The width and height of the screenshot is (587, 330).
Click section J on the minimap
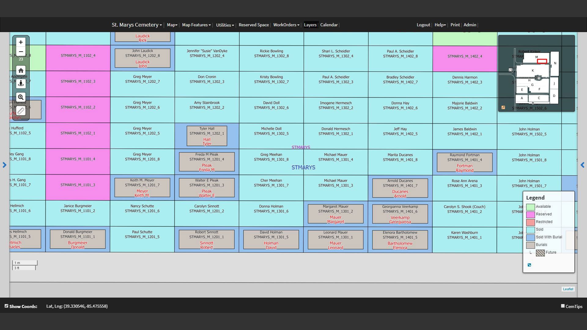pyautogui.click(x=554, y=83)
